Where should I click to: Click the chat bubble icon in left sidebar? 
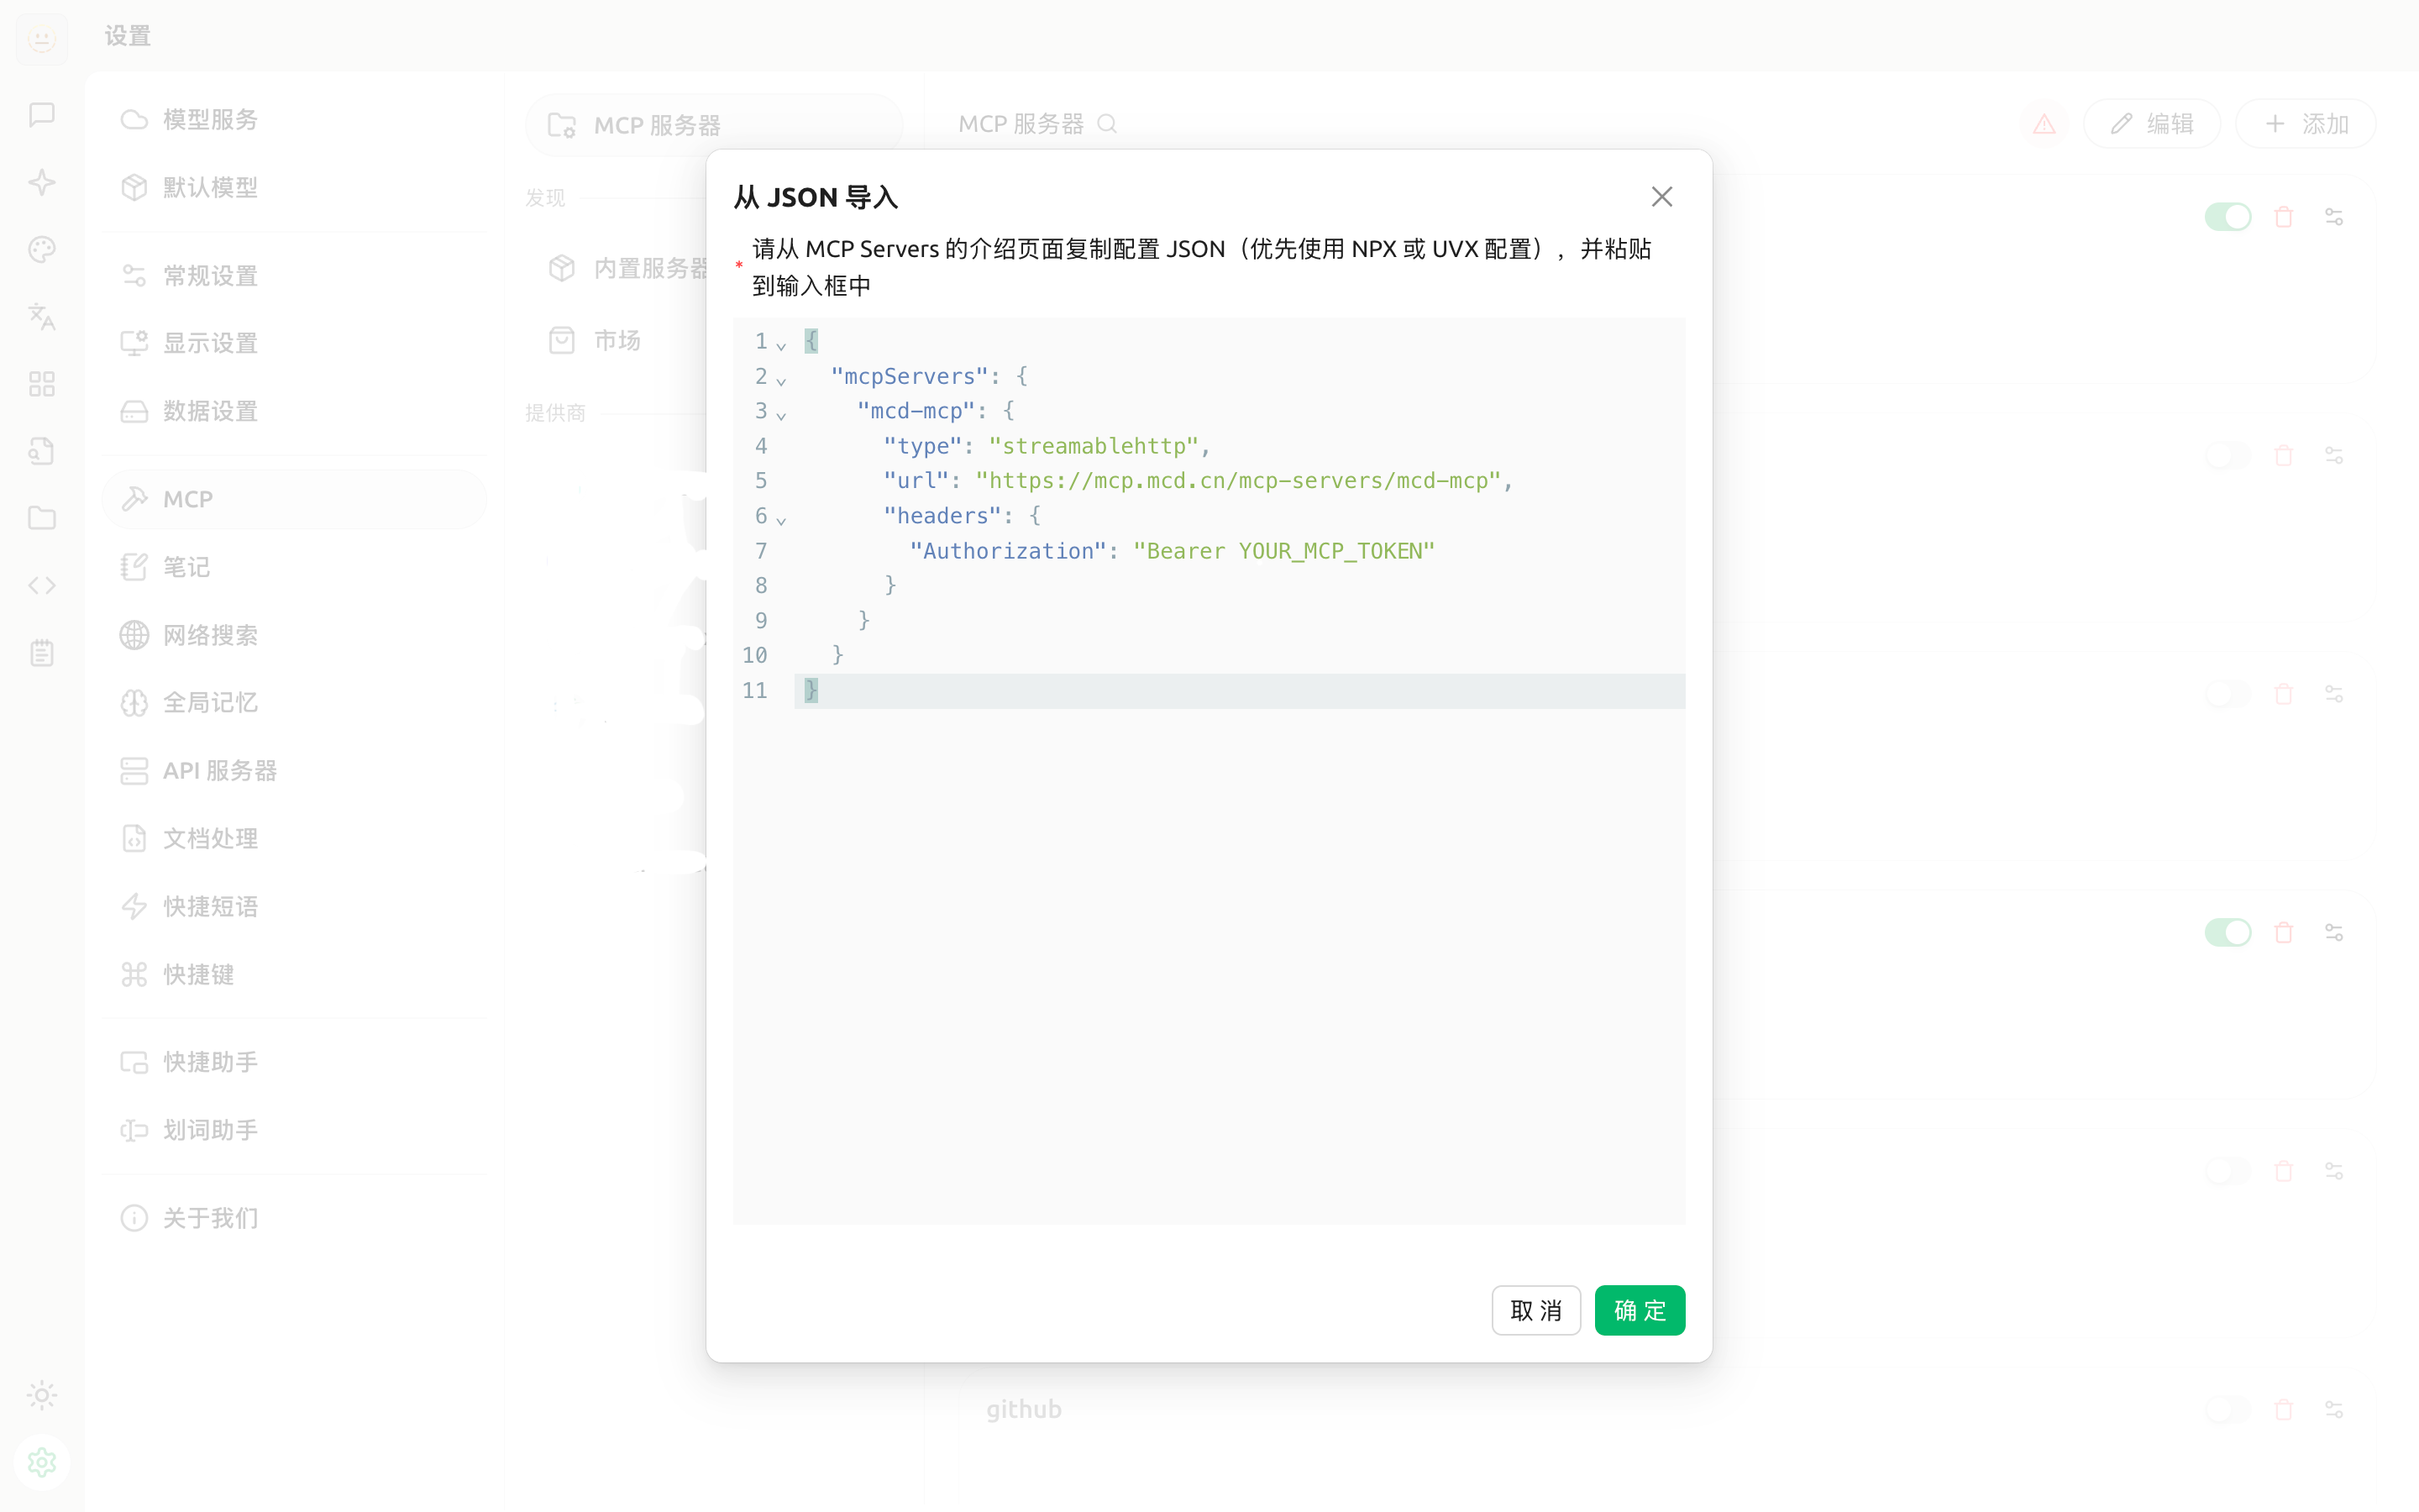(41, 115)
